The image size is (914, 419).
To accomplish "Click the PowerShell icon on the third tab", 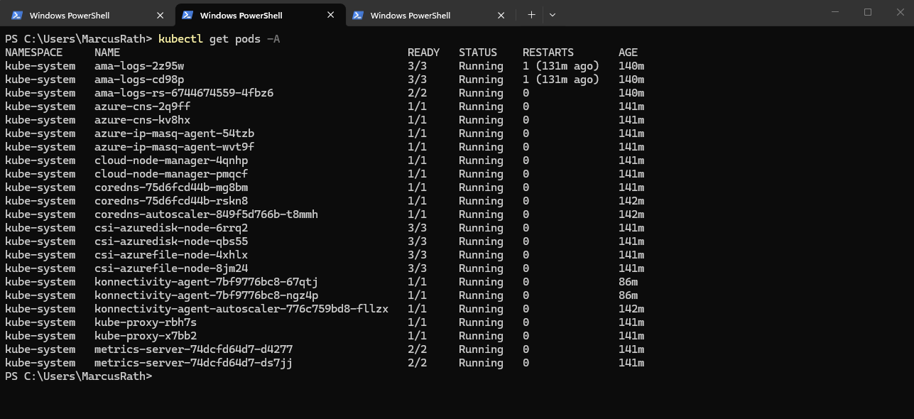I will click(x=358, y=15).
